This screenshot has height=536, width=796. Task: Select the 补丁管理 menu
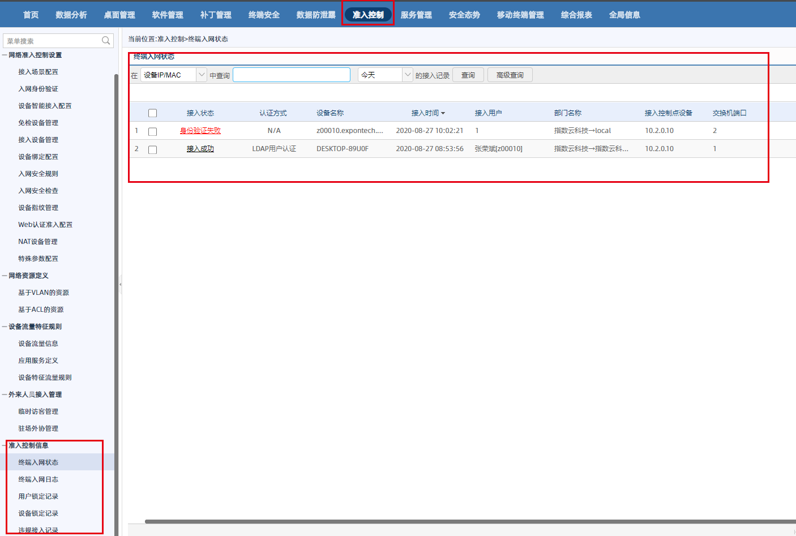(x=216, y=15)
